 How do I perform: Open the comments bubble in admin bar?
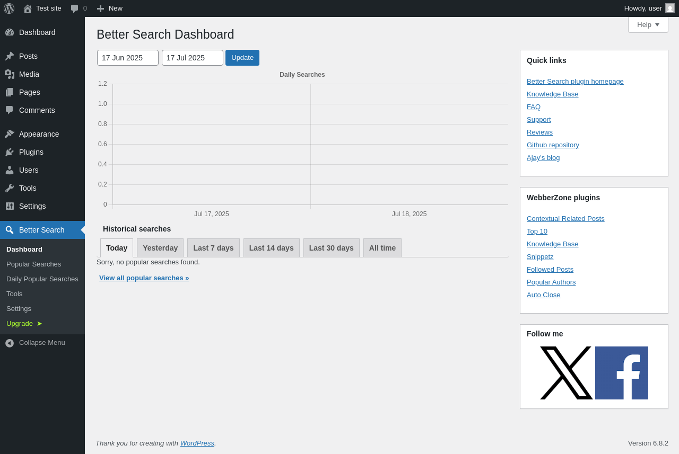pyautogui.click(x=75, y=8)
